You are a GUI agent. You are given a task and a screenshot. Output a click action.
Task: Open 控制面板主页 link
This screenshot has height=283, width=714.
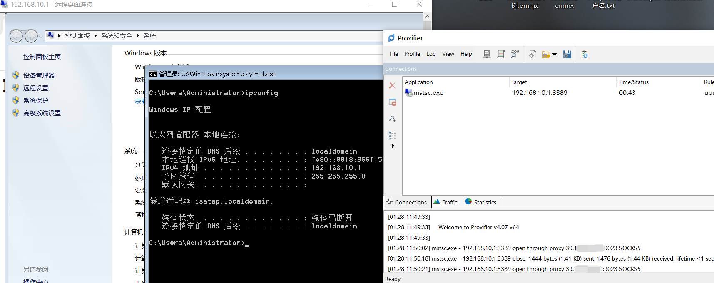pyautogui.click(x=42, y=57)
